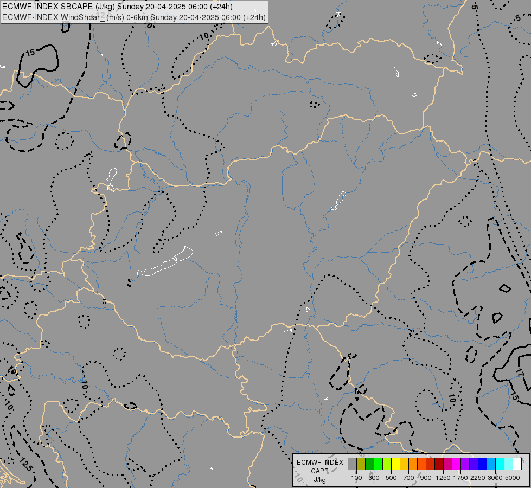Viewport: 531px width, 488px height.
Task: Click the orange swatch right of the 700 tick
Action: (413, 464)
